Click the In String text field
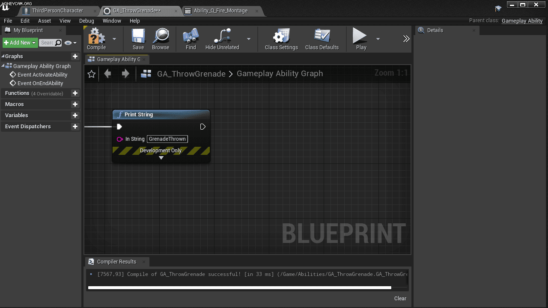The image size is (548, 308). 167,139
